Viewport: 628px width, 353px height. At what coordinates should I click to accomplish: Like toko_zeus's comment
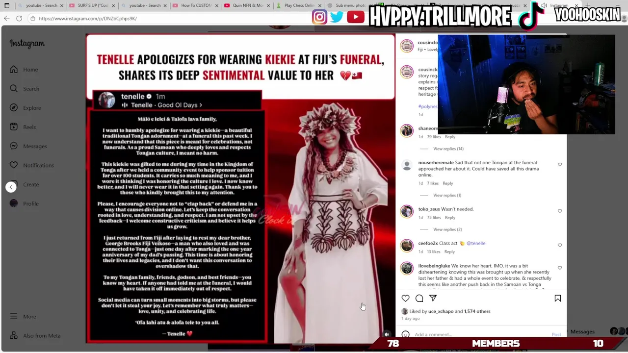click(560, 211)
